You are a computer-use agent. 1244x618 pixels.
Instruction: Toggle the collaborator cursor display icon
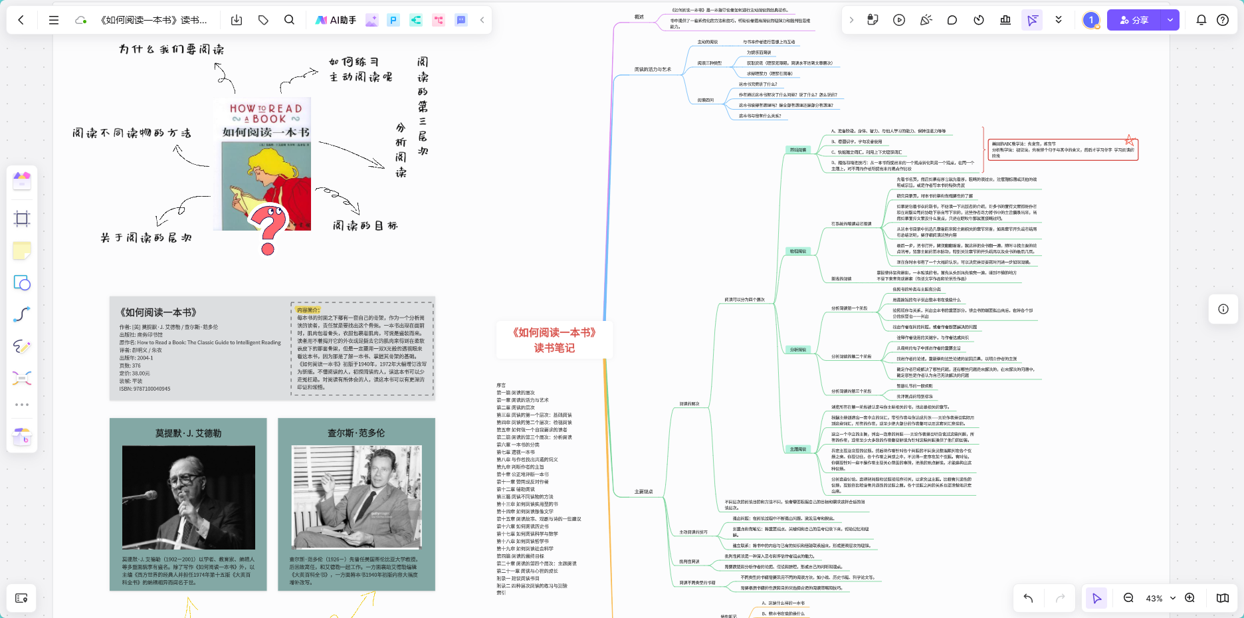(x=1032, y=20)
